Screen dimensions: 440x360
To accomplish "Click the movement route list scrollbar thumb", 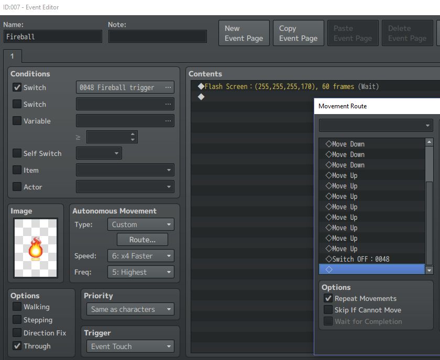I will 429,223.
